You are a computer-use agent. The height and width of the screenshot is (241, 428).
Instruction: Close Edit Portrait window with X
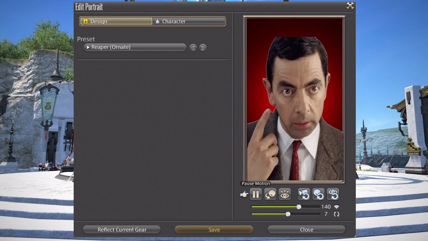click(350, 5)
